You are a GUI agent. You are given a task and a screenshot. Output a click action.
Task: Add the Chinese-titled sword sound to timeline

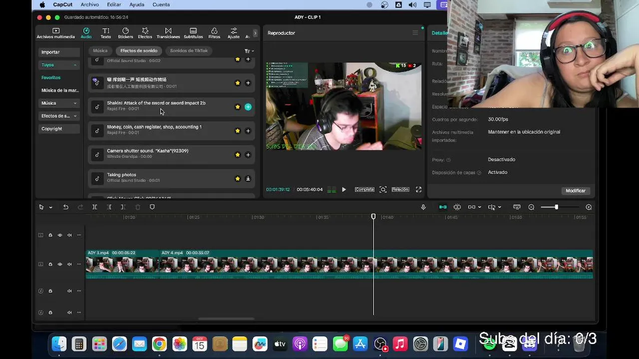[x=248, y=83]
